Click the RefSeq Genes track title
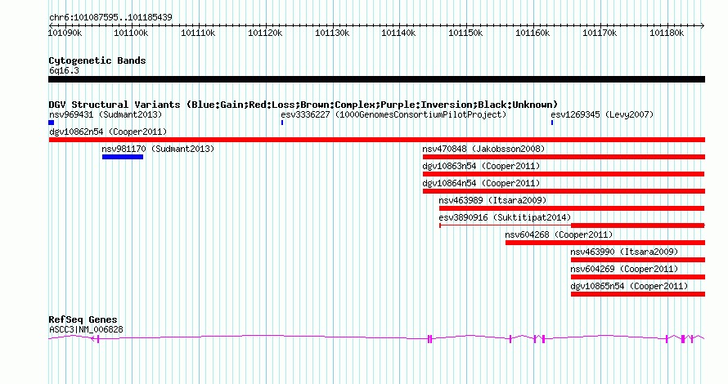The image size is (728, 384). 83,319
